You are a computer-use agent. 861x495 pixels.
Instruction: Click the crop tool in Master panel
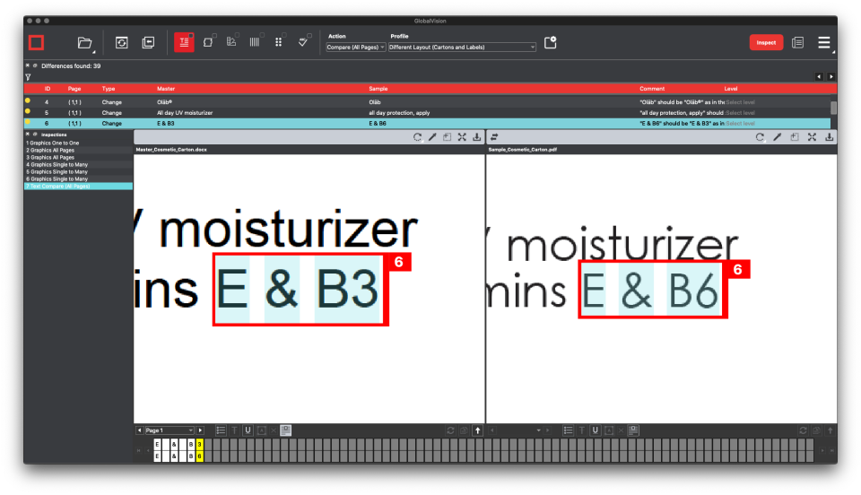pyautogui.click(x=447, y=137)
